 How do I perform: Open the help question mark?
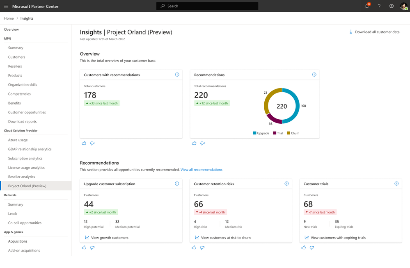(379, 6)
